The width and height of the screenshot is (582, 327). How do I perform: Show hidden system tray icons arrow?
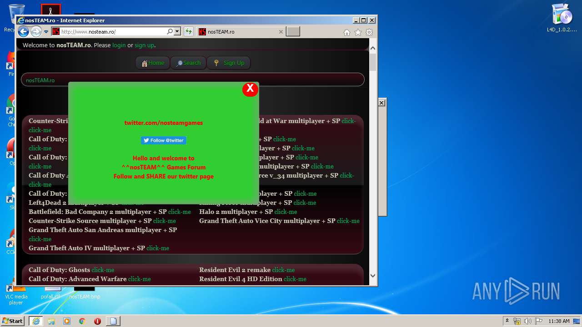507,321
